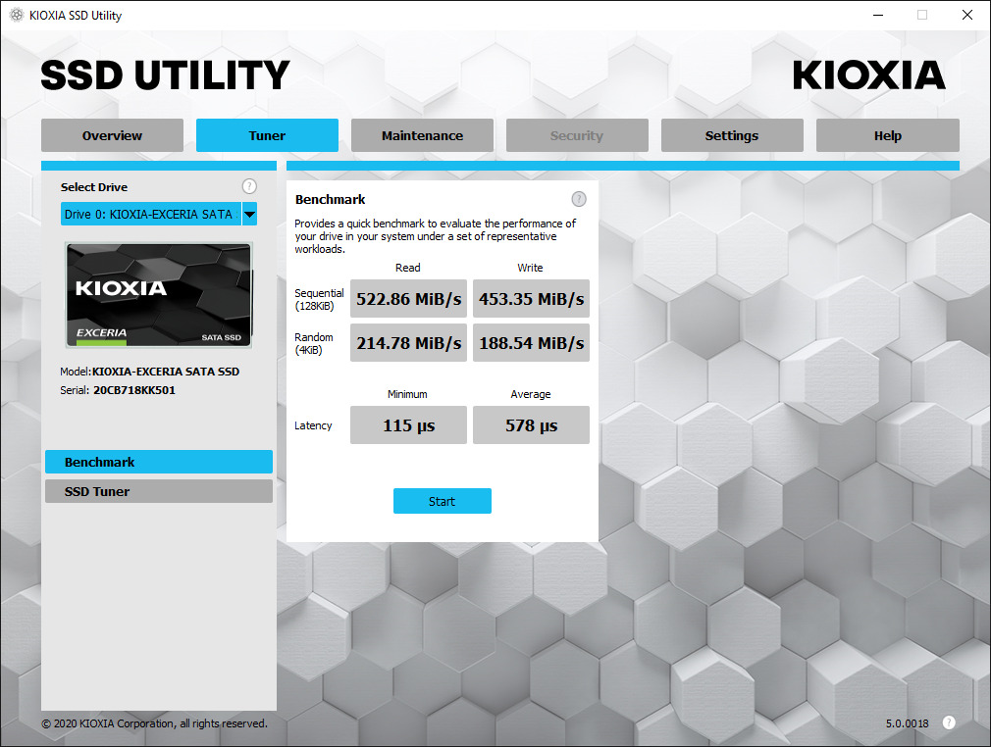Click the Average latency 578 µs box

tap(531, 425)
